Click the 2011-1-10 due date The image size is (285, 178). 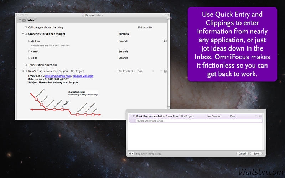tap(145, 27)
